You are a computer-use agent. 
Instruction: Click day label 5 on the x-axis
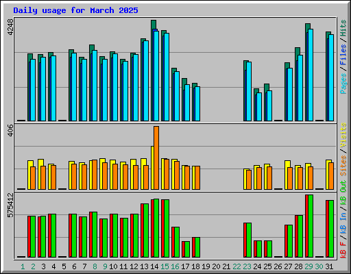click(64, 266)
